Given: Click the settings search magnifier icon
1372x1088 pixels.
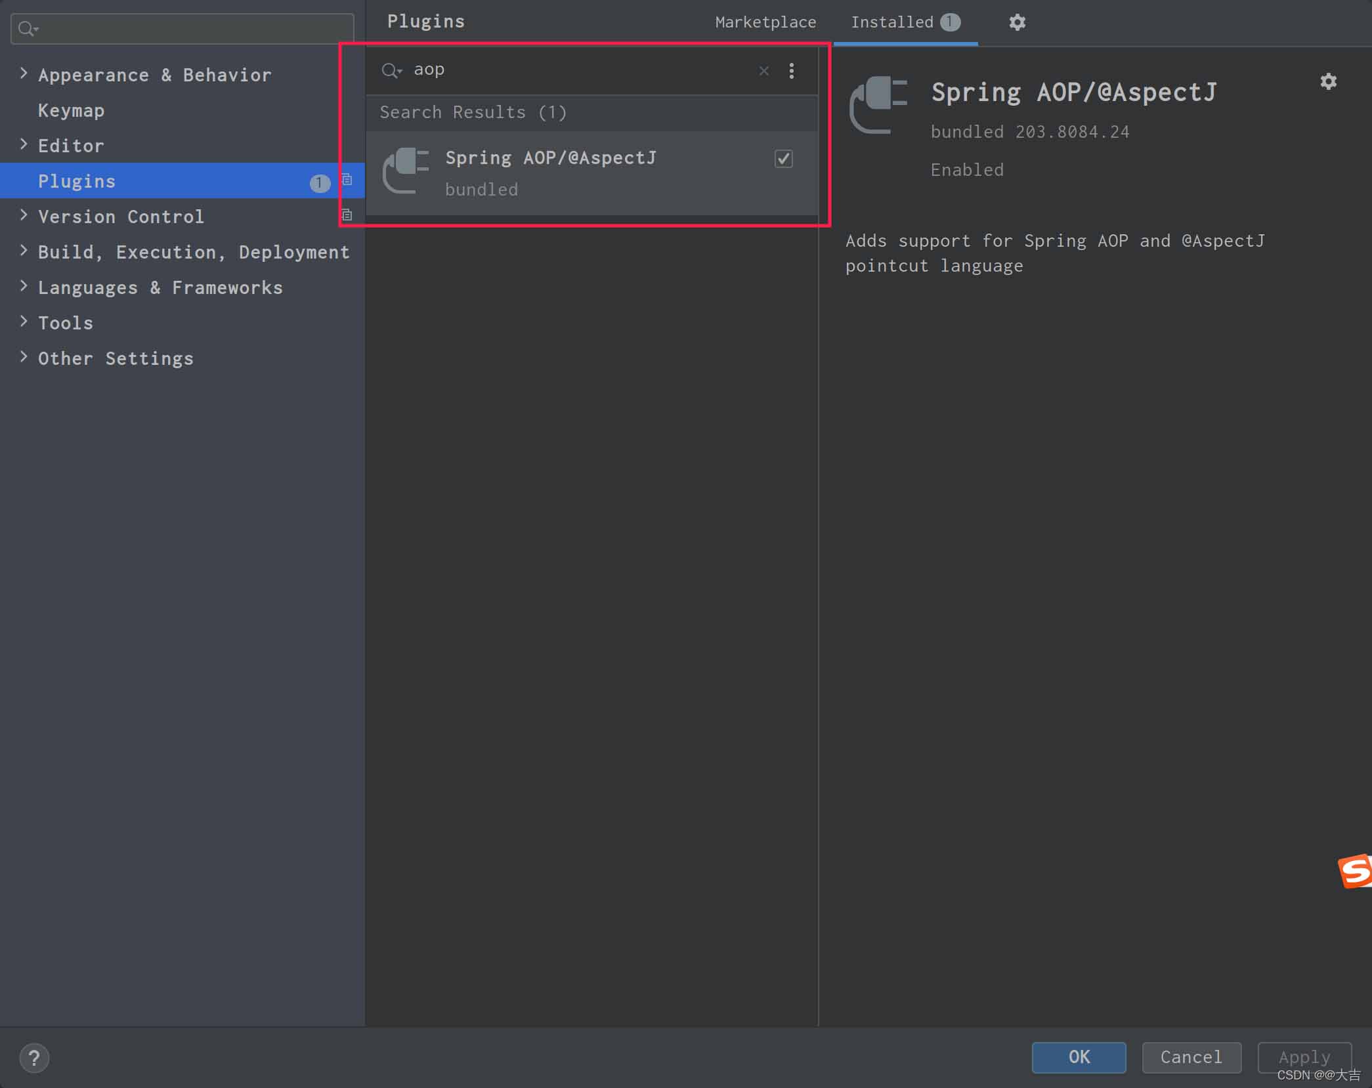Looking at the screenshot, I should [28, 29].
